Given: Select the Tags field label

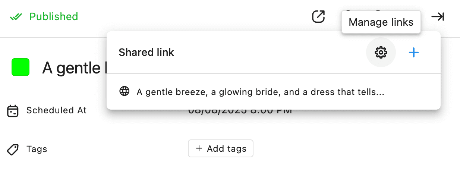Looking at the screenshot, I should [x=37, y=149].
